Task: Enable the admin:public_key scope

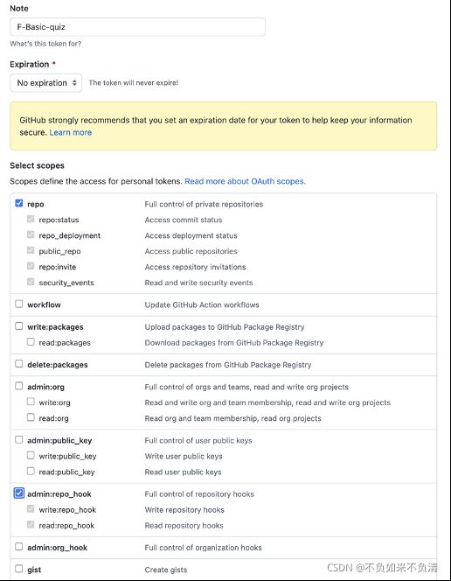Action: click(19, 439)
